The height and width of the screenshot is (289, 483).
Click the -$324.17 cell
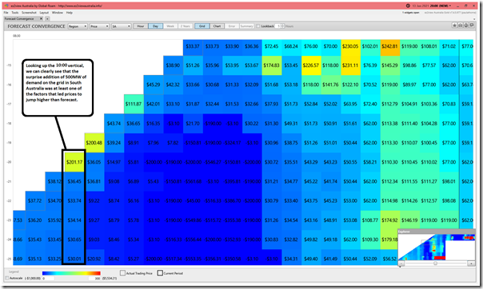click(x=232, y=143)
